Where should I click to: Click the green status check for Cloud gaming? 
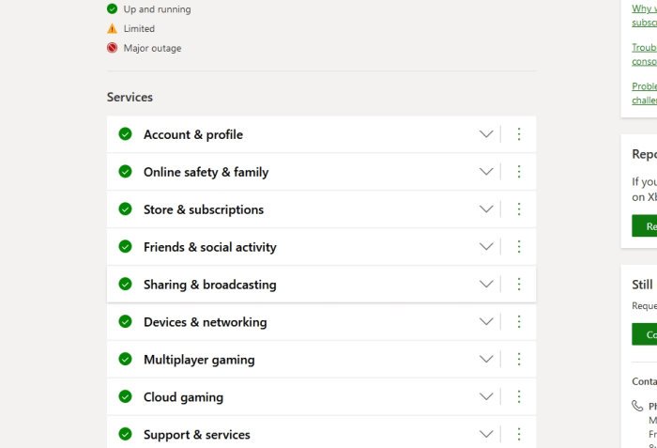pyautogui.click(x=125, y=397)
